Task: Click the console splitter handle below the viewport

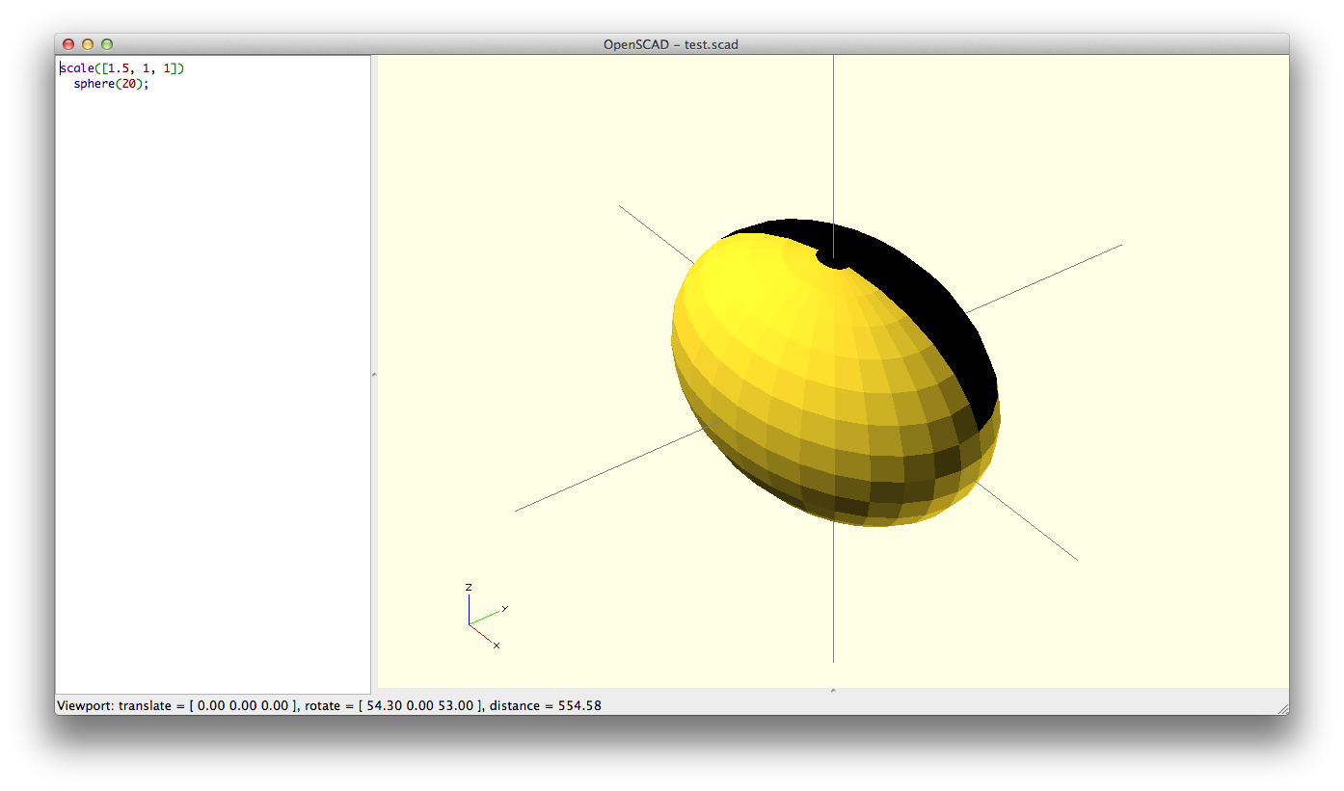Action: [833, 691]
